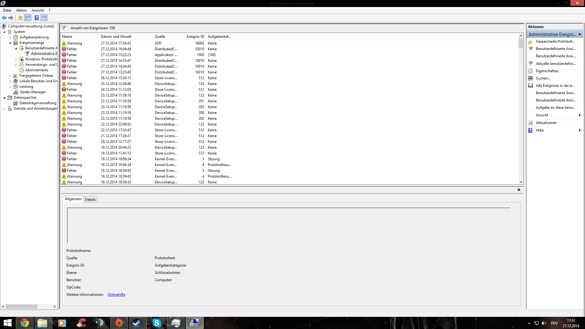Collapse the Datenspeicher tree node
The image size is (585, 329).
(x=4, y=98)
